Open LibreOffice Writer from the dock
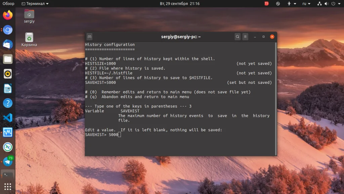The height and width of the screenshot is (194, 344). (8, 89)
